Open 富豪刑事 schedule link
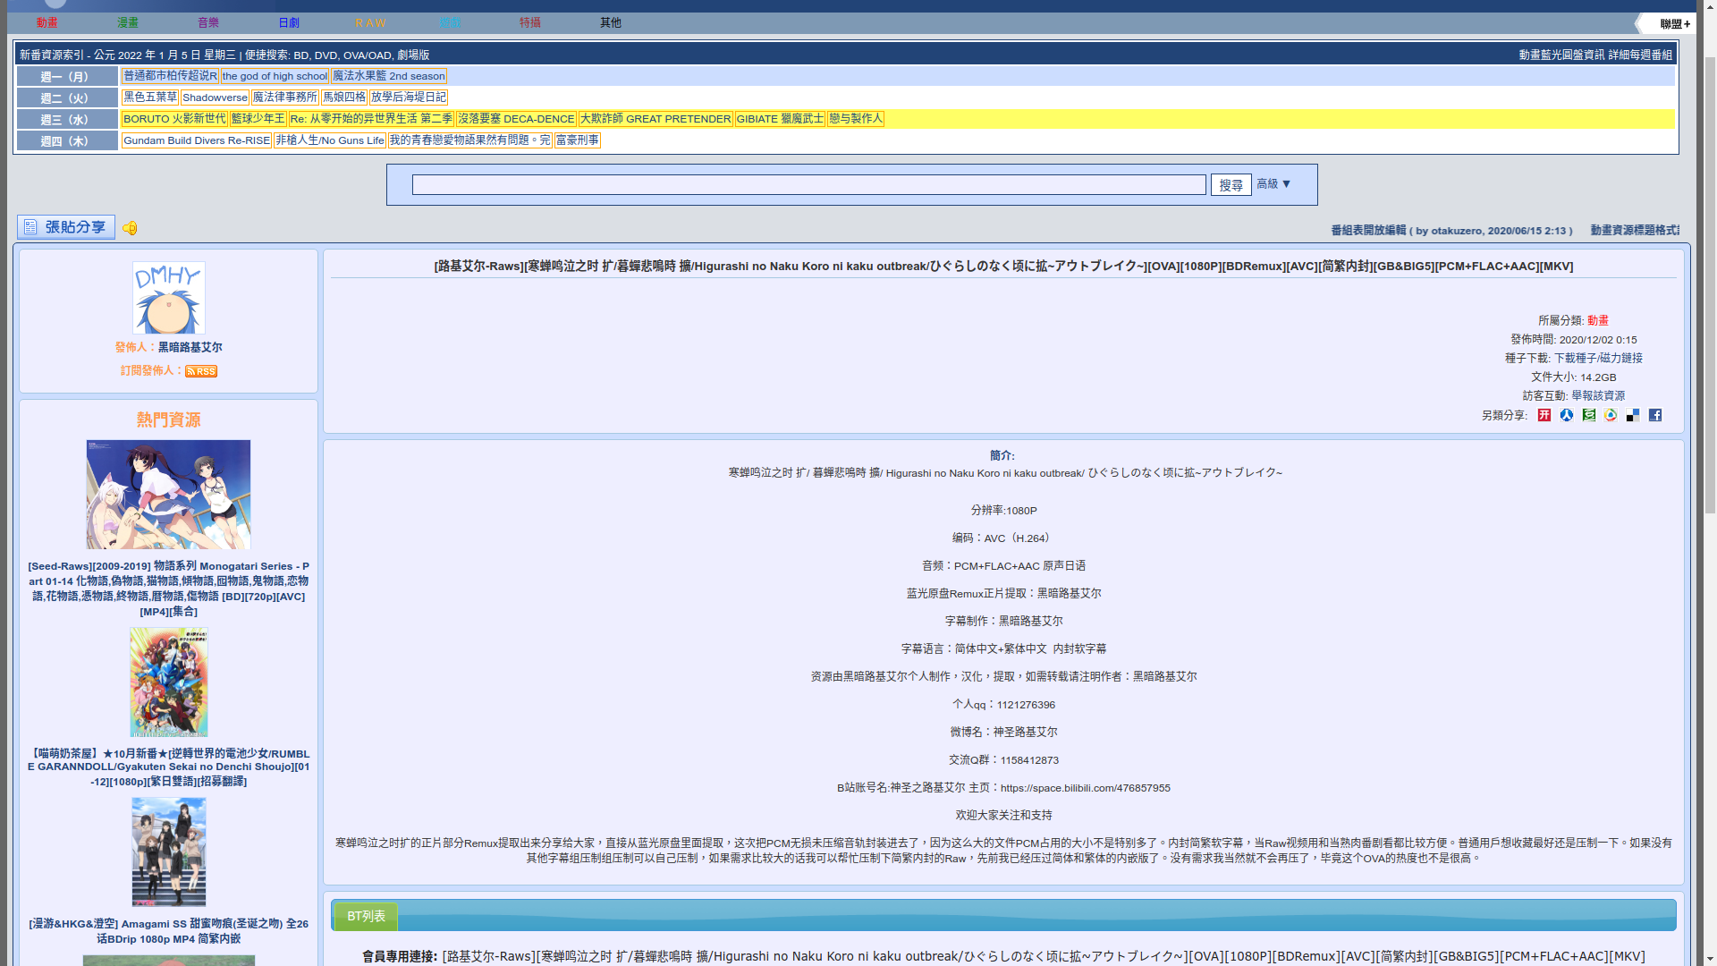Image resolution: width=1717 pixels, height=966 pixels. (x=578, y=140)
